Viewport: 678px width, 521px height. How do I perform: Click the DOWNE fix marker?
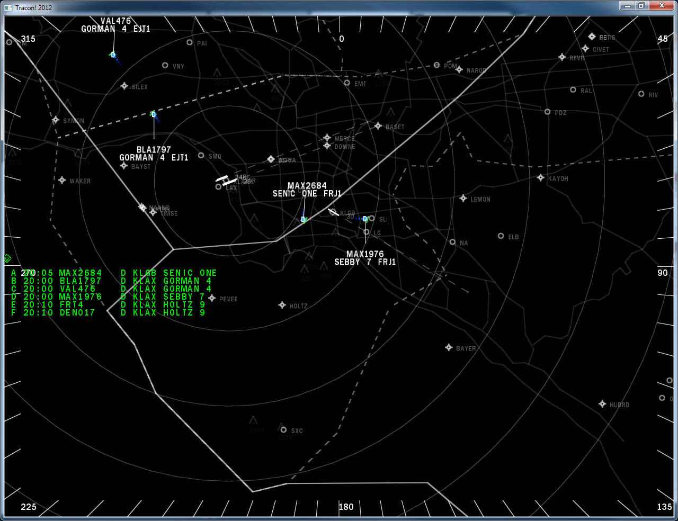[x=327, y=146]
